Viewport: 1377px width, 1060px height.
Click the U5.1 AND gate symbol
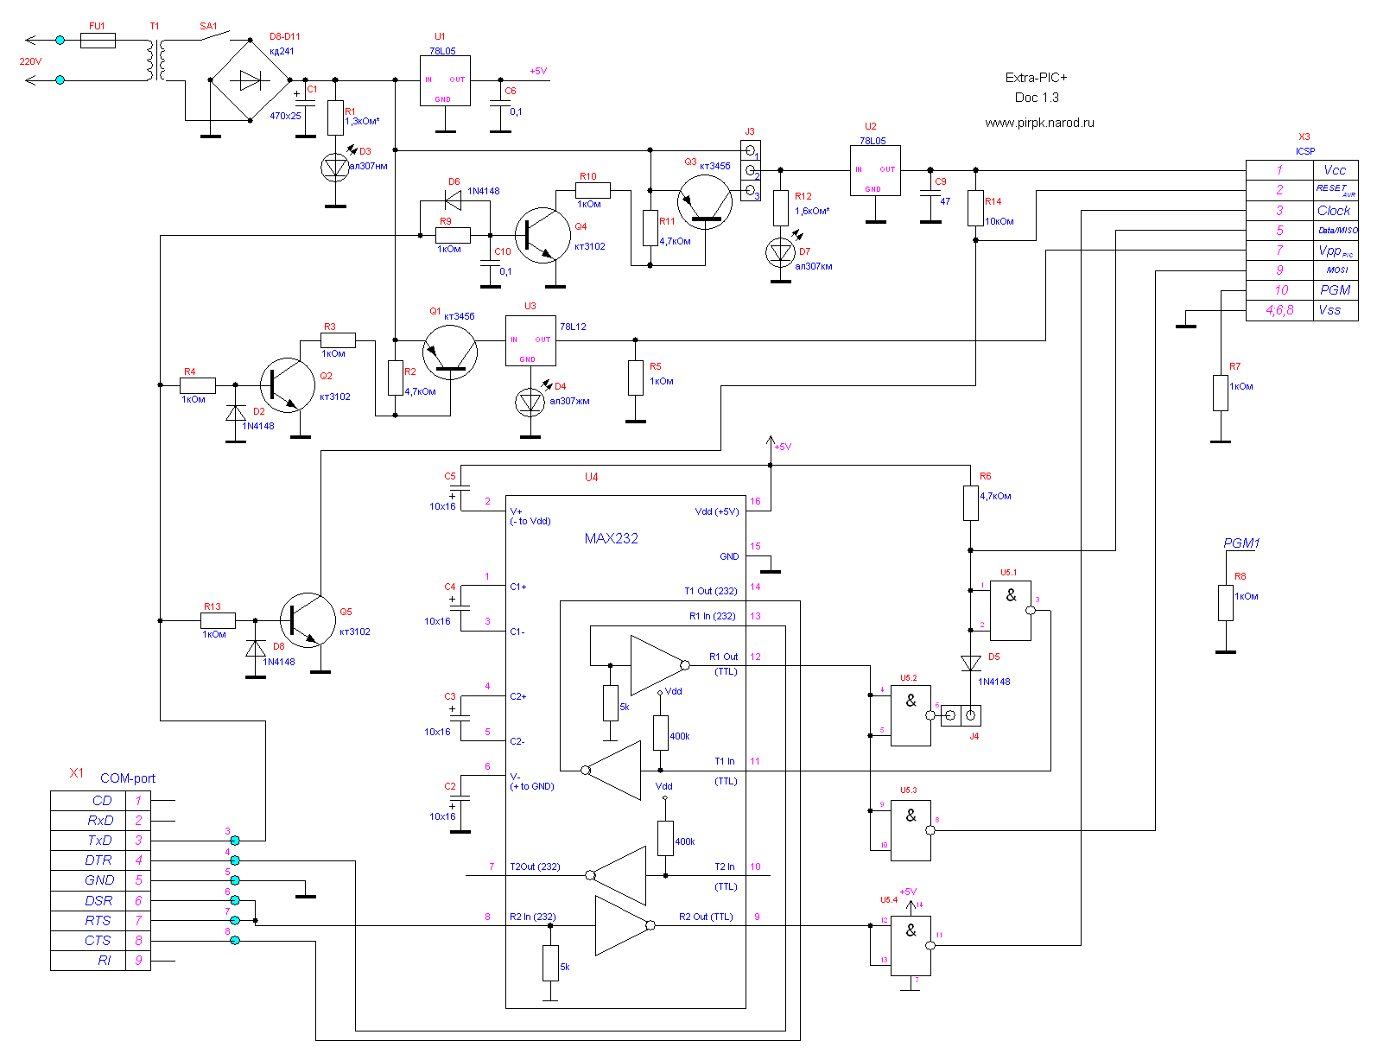tap(1011, 611)
